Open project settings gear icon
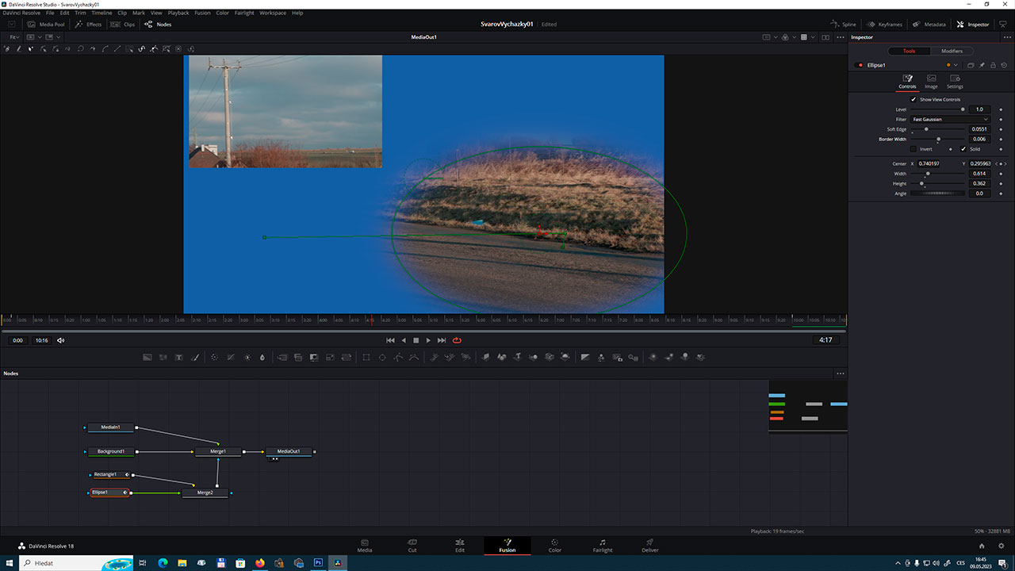 [x=1002, y=546]
